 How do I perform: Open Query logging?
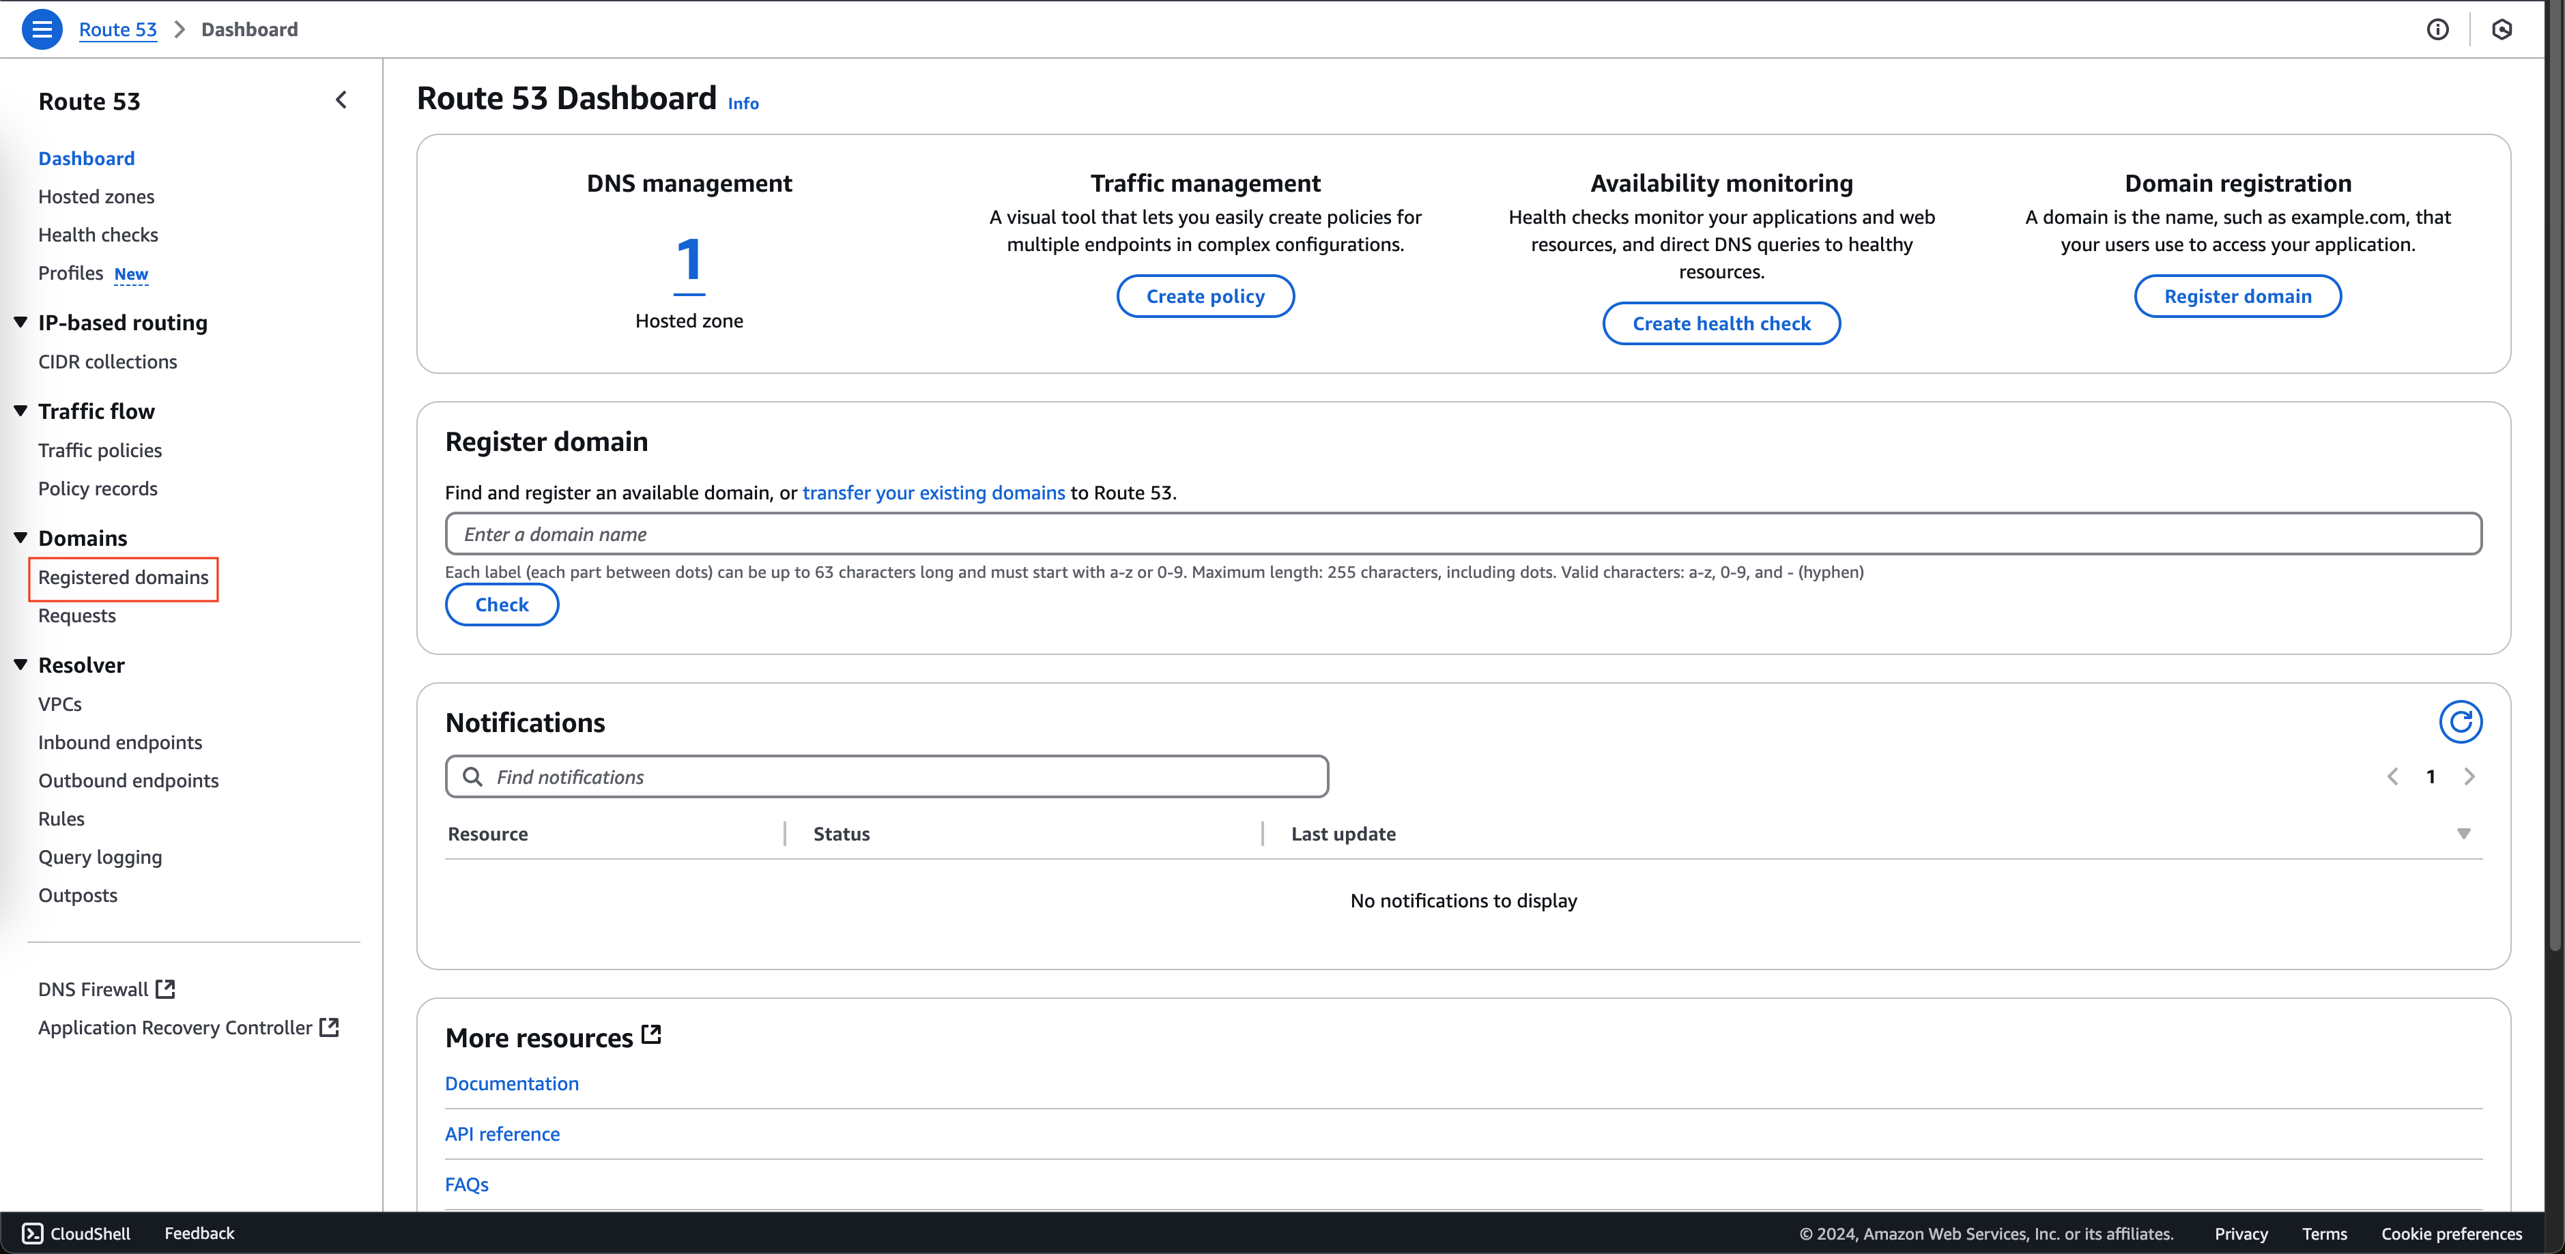point(100,857)
